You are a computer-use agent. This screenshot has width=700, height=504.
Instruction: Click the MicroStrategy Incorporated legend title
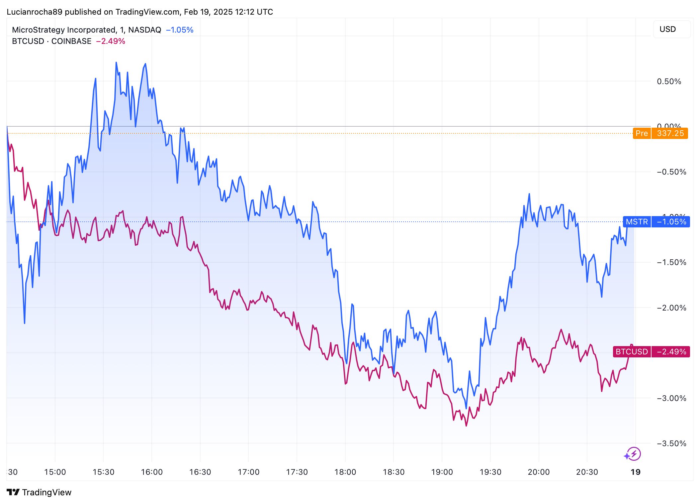[86, 30]
